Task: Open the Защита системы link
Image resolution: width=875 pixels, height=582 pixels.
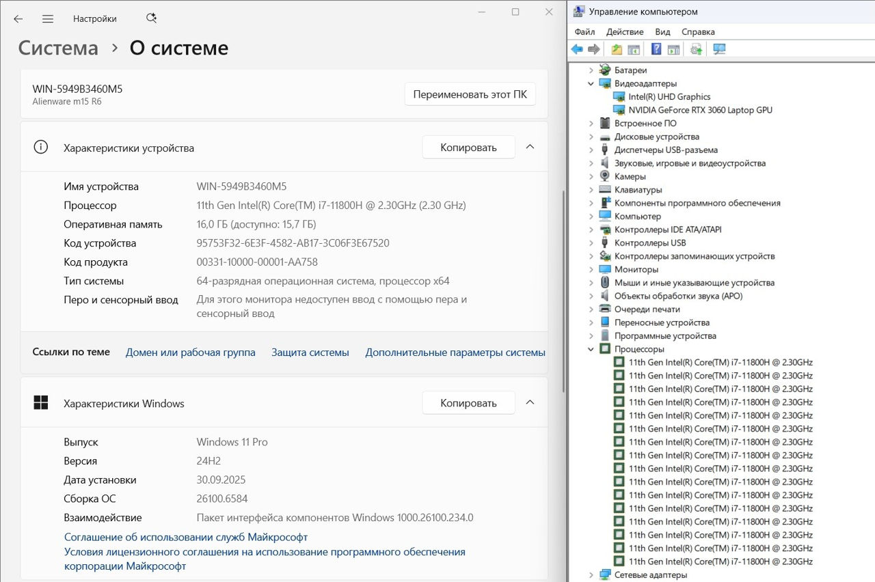Action: pos(310,352)
